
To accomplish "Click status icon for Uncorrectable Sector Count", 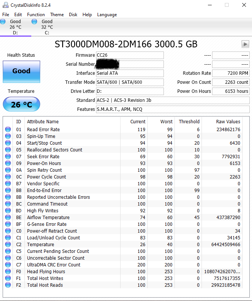I will [x=8, y=258].
